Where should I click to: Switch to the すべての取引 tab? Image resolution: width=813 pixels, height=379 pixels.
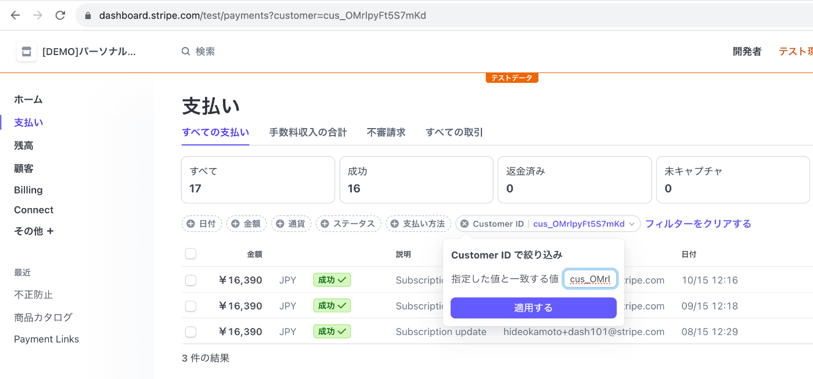(x=454, y=133)
